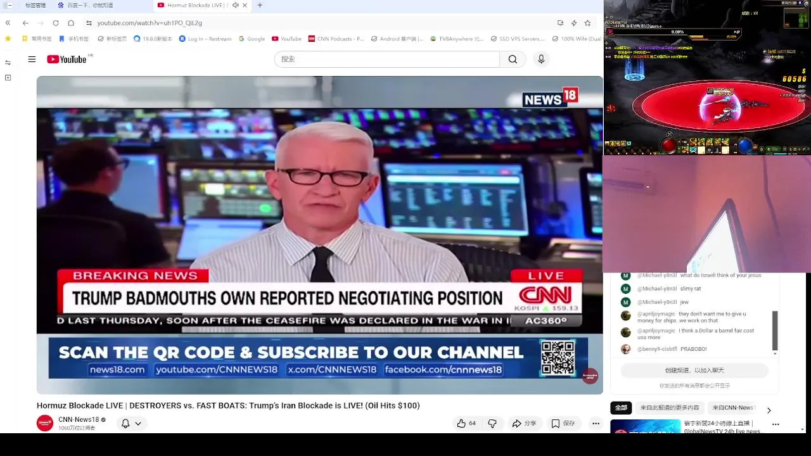Click the video title text

tap(228, 405)
